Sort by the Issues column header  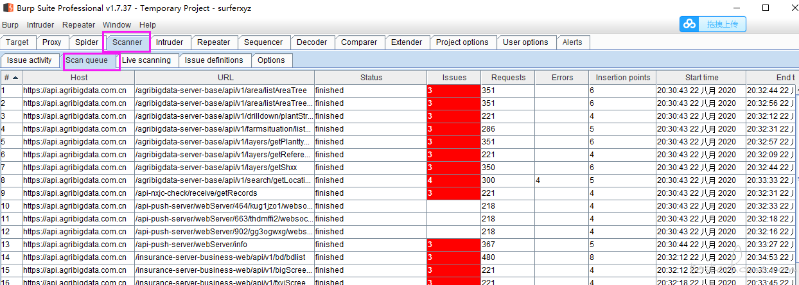click(x=454, y=78)
